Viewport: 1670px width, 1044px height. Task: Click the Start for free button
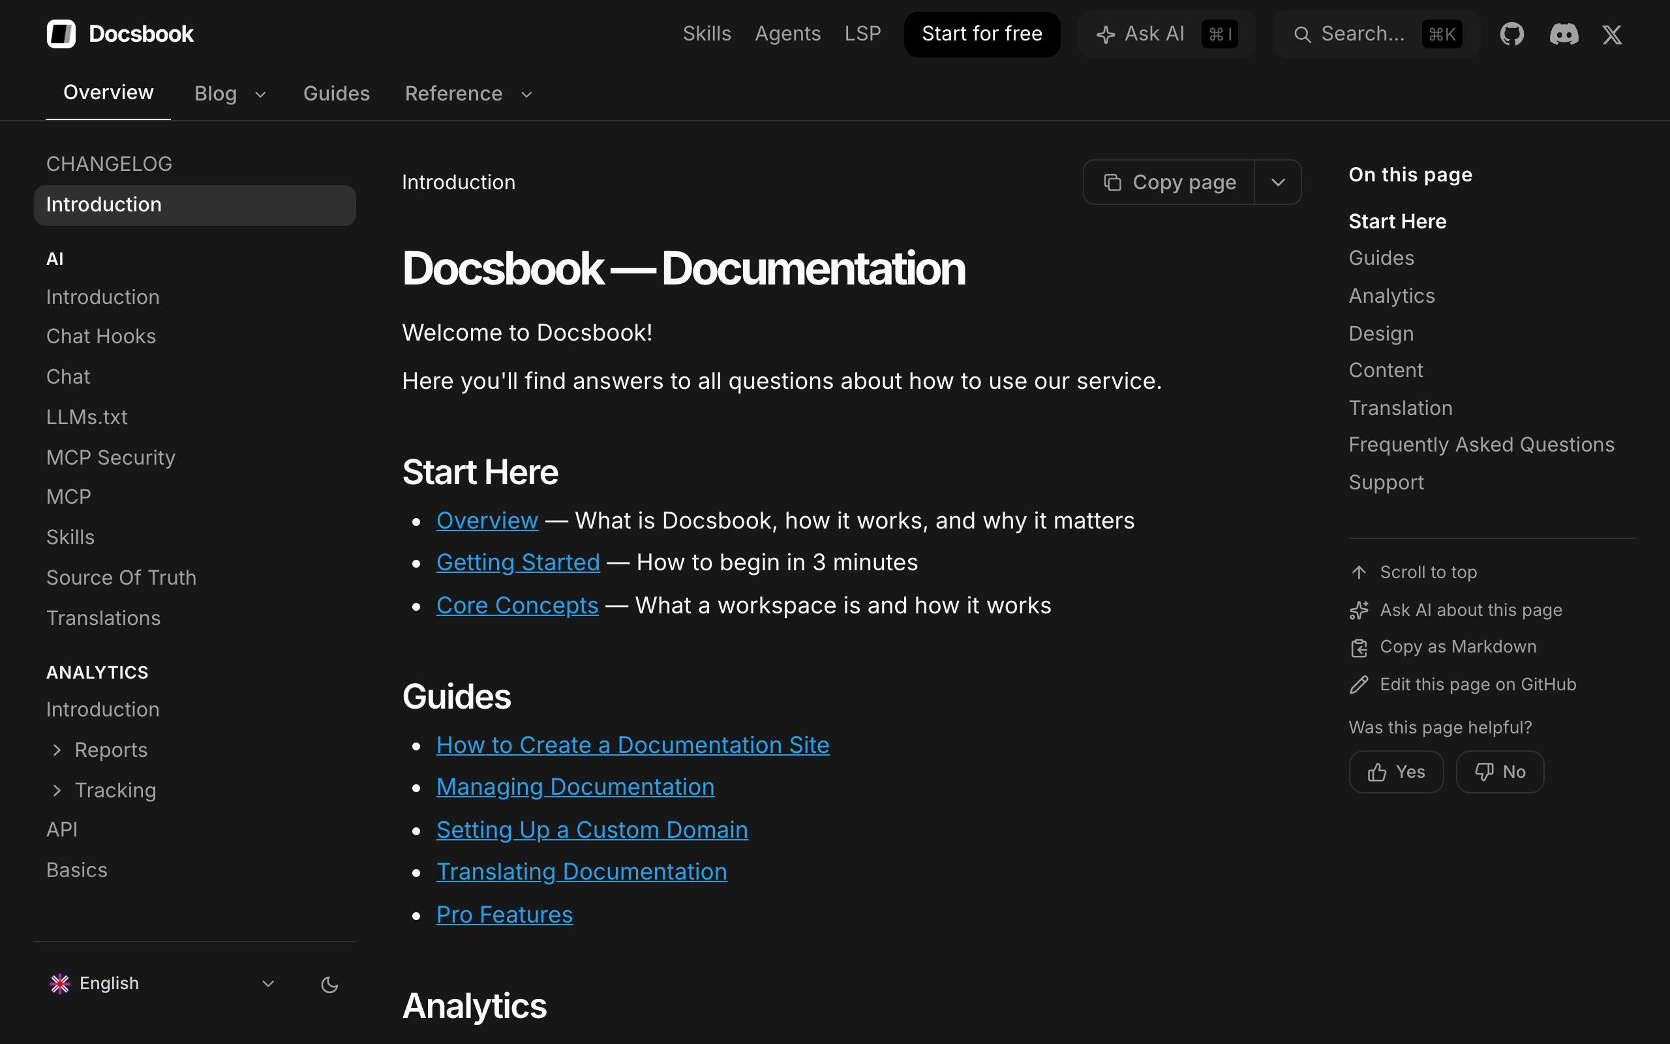click(982, 34)
